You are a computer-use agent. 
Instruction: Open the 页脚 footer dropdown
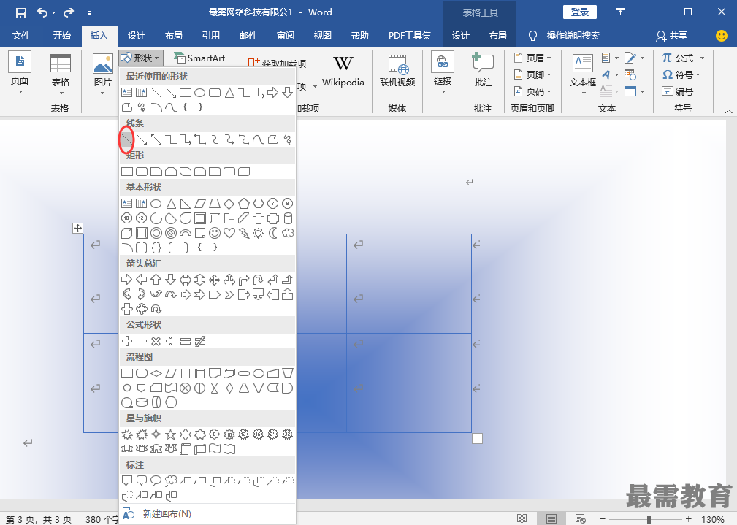532,74
